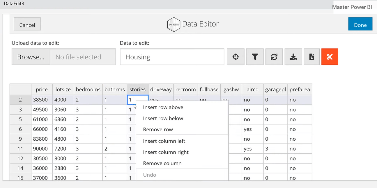Click the No file selected field
377x188 pixels.
point(83,57)
